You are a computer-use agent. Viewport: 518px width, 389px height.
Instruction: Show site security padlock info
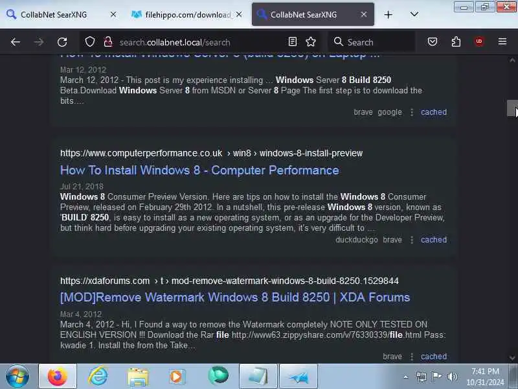pos(107,42)
